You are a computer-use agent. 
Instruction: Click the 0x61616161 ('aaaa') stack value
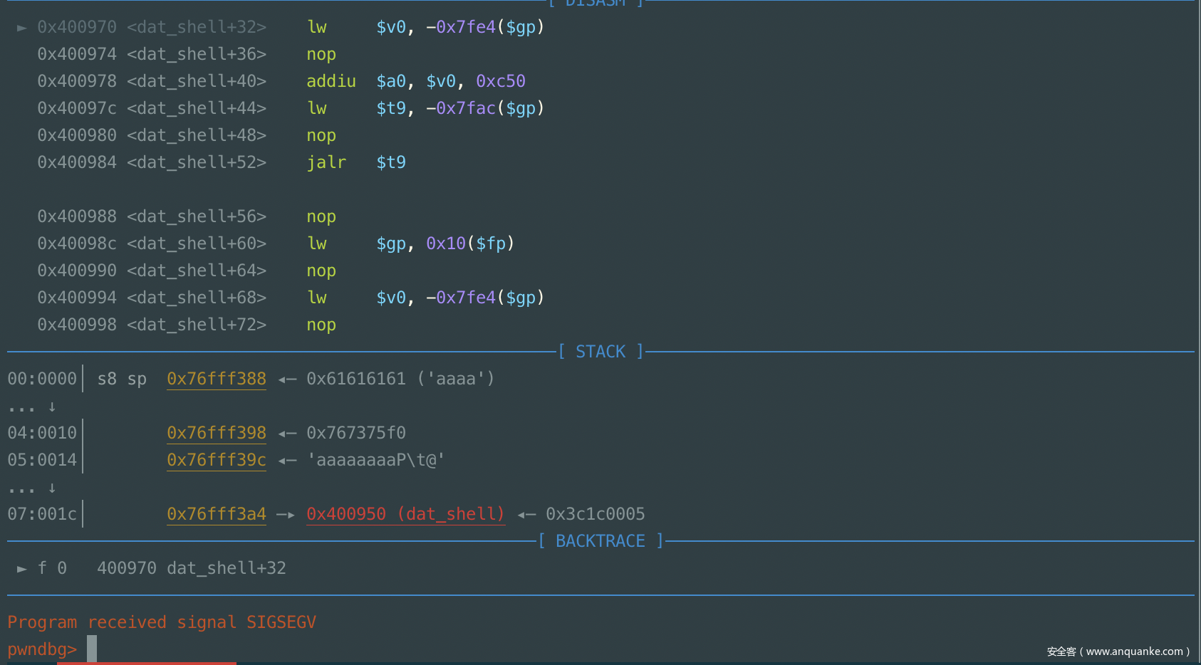tap(400, 379)
